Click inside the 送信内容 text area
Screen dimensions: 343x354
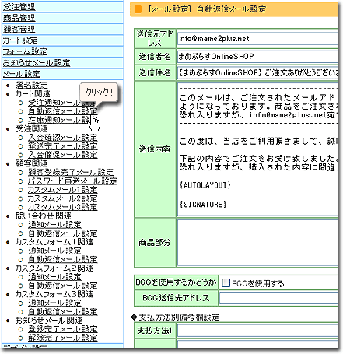coord(257,149)
